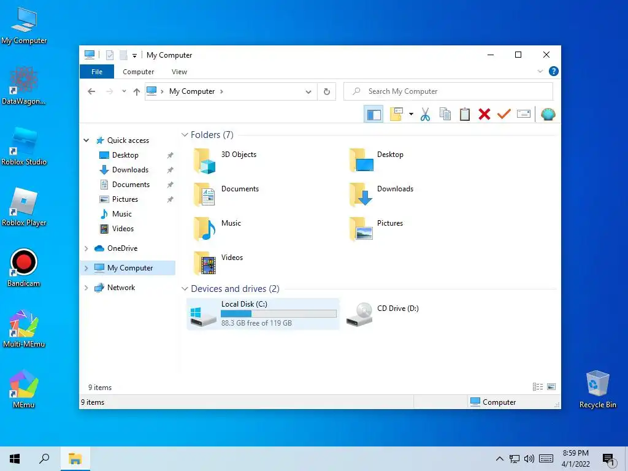
Task: Expand the chevron after My Computer in address bar
Action: [221, 92]
